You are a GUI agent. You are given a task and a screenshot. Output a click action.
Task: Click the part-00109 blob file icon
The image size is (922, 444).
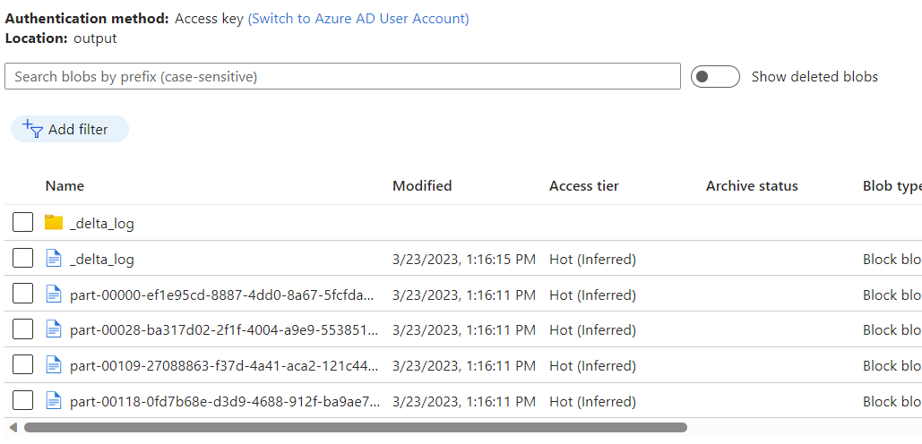(x=54, y=365)
